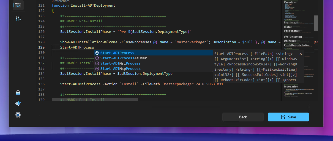The image size is (333, 141).
Task: Choose Start-ADTMsiProcess from autocomplete list
Action: pyautogui.click(x=154, y=63)
